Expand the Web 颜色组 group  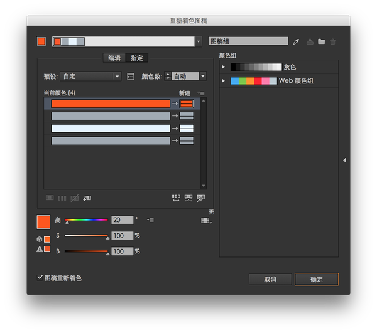(x=223, y=81)
